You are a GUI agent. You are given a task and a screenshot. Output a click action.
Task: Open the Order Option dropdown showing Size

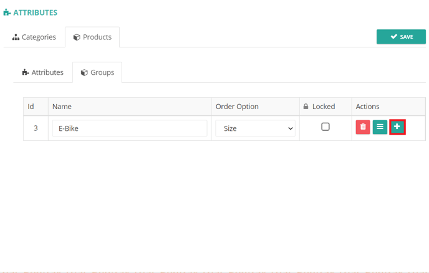tap(255, 128)
